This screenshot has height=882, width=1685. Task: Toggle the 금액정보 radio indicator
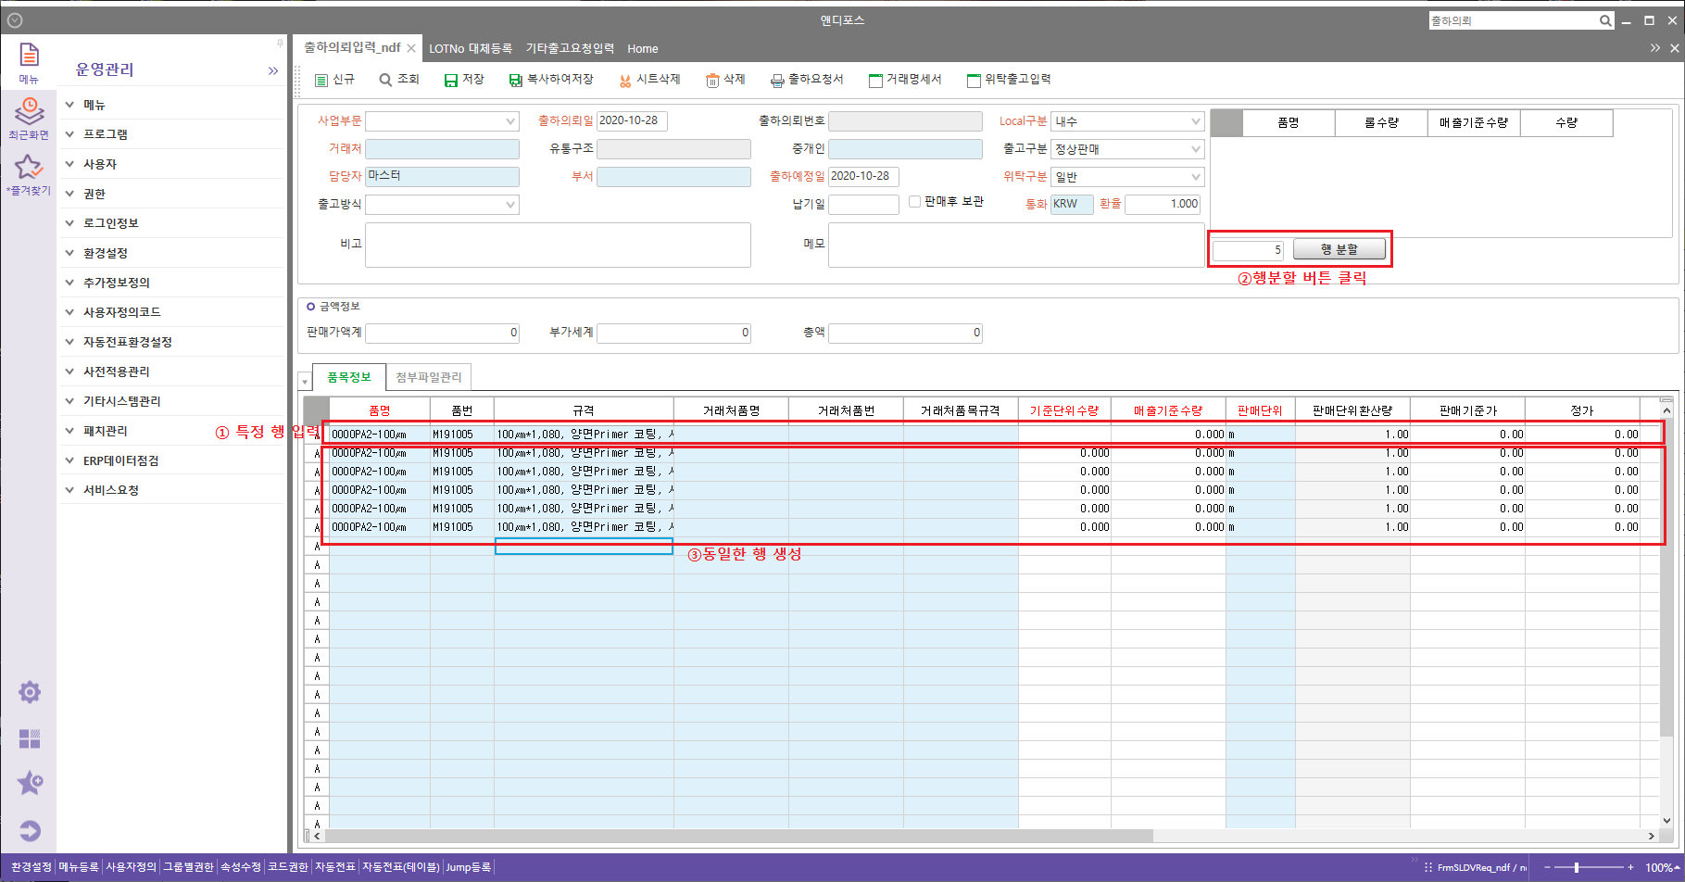click(311, 306)
